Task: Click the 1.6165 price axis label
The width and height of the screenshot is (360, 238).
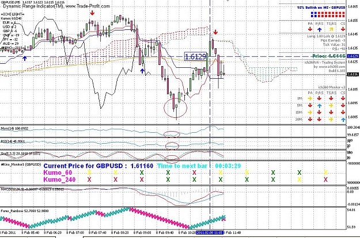Action: click(x=353, y=7)
